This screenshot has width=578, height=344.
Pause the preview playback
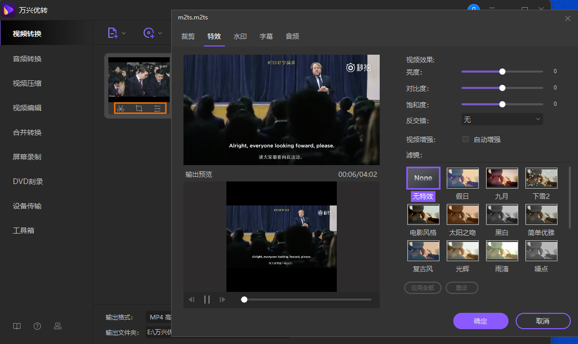click(206, 299)
